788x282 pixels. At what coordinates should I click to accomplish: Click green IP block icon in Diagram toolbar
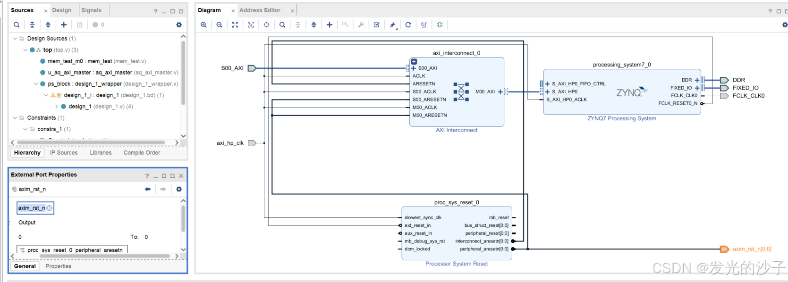440,25
